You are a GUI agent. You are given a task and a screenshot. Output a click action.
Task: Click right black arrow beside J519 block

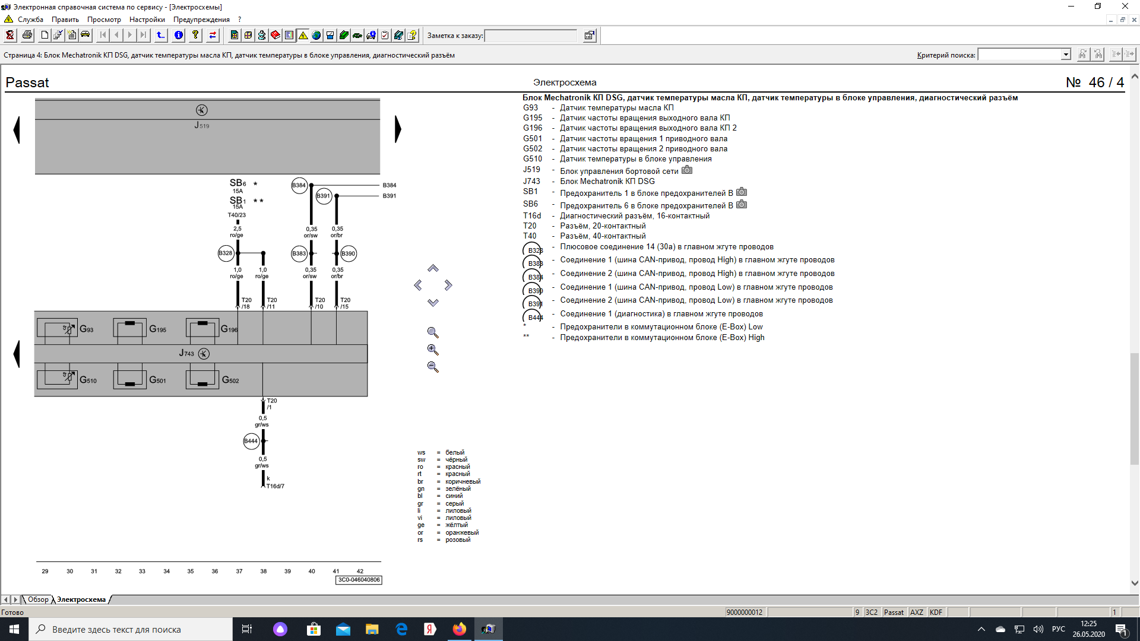398,129
